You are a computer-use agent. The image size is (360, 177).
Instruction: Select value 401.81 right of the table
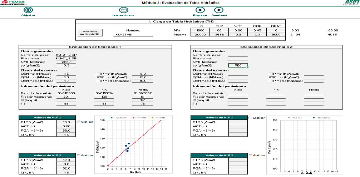click(333, 35)
